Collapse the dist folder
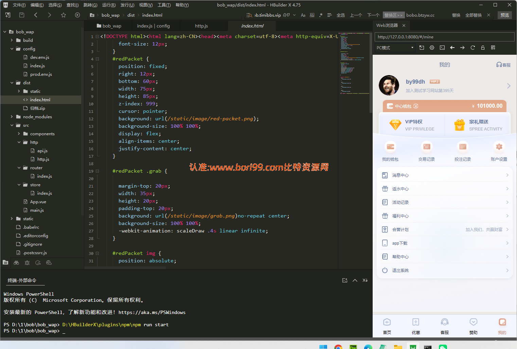 [12, 83]
